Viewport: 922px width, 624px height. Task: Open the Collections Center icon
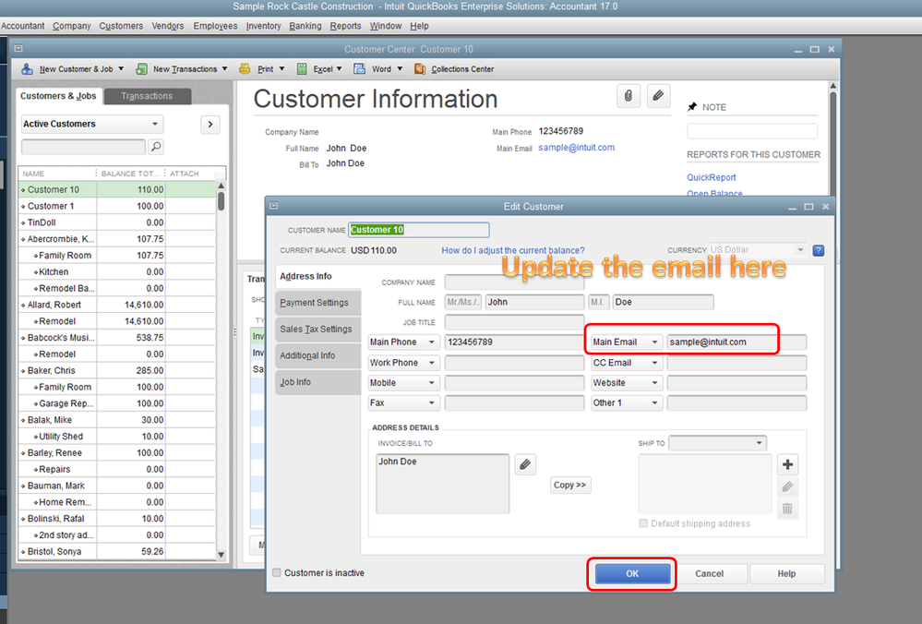tap(420, 69)
